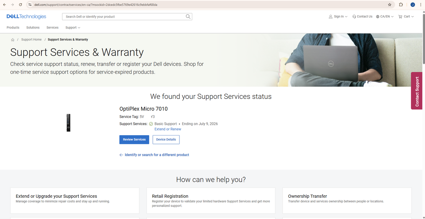Screen dimensions: 425x219
Task: Expand the Sign In dropdown
Action: 338,17
